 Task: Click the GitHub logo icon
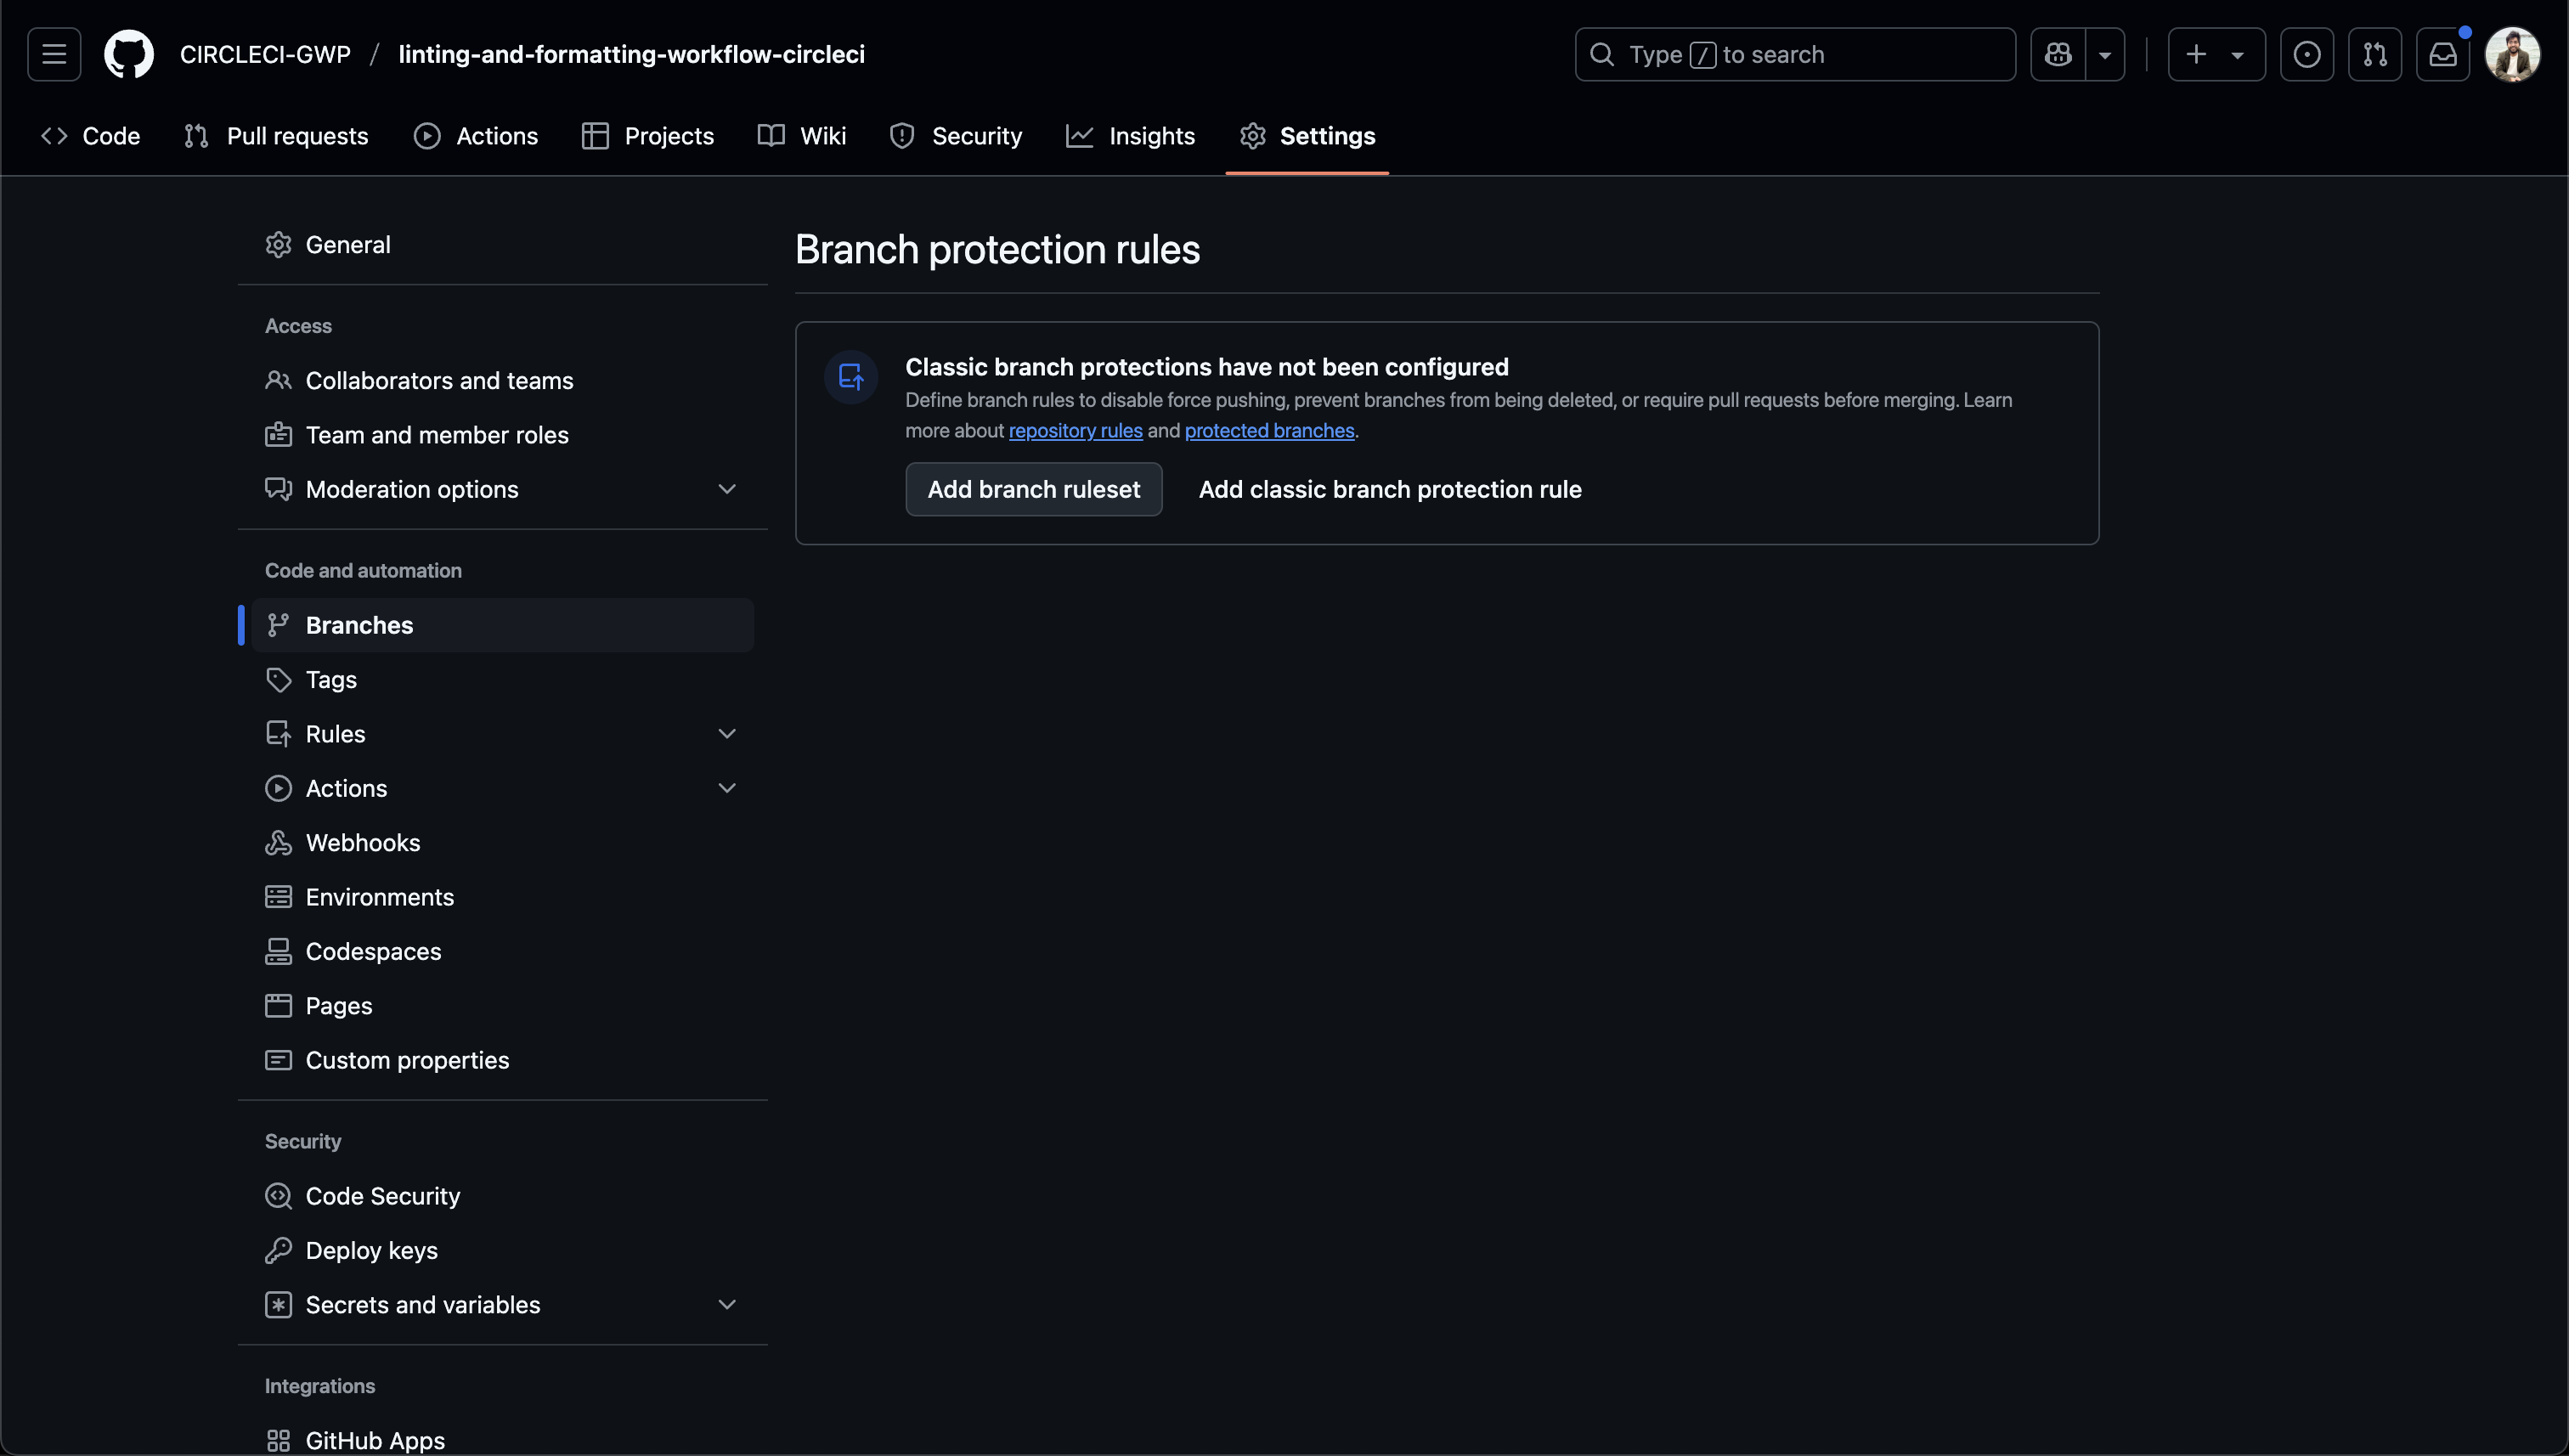(128, 54)
